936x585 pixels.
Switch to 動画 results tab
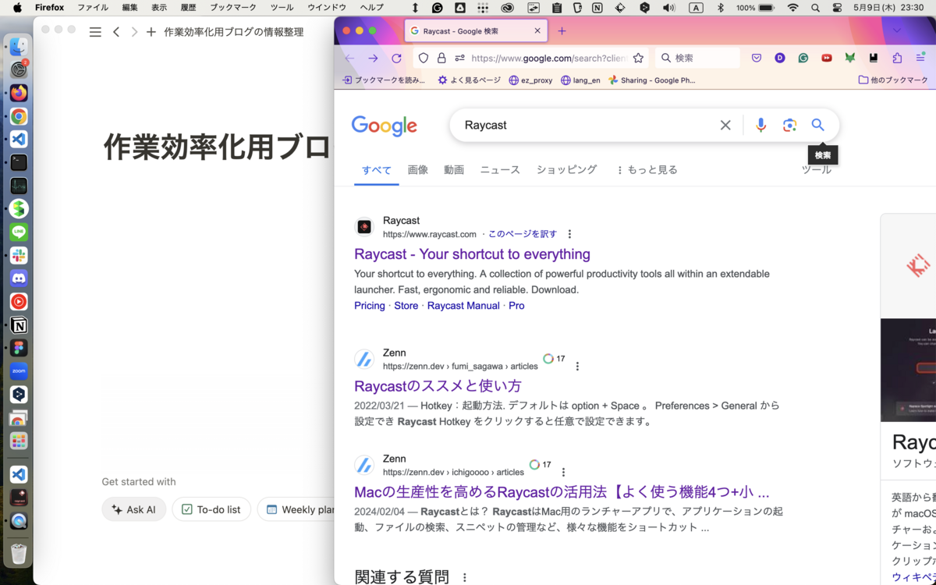coord(454,169)
